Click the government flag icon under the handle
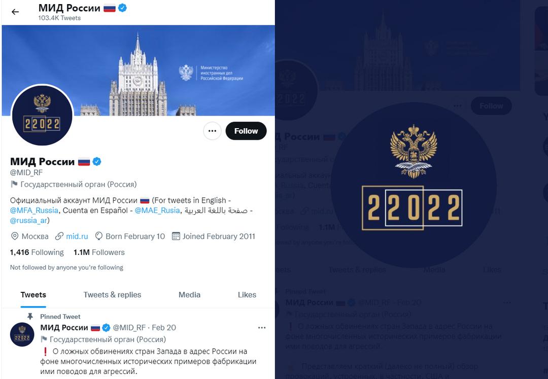 click(x=14, y=184)
